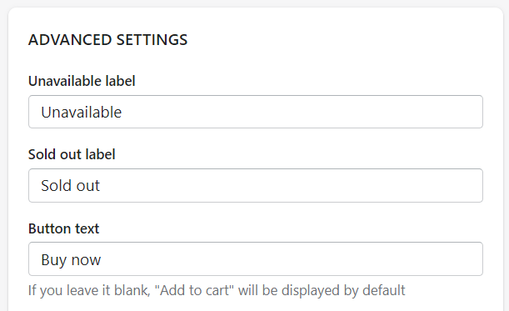509x311 pixels.
Task: Click 'displayed by default' in the hint line
Action: click(x=343, y=290)
